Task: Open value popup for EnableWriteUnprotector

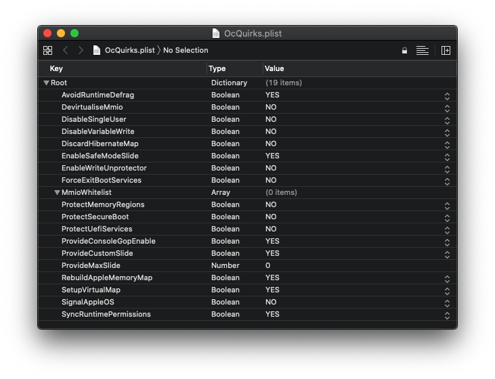Action: [x=447, y=169]
